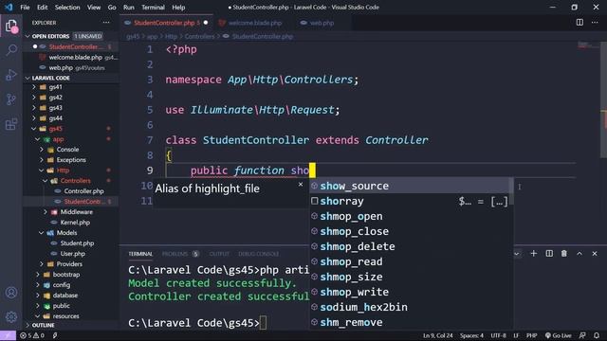The image size is (607, 341).
Task: Open Run and Debug view
Action: click(x=11, y=75)
